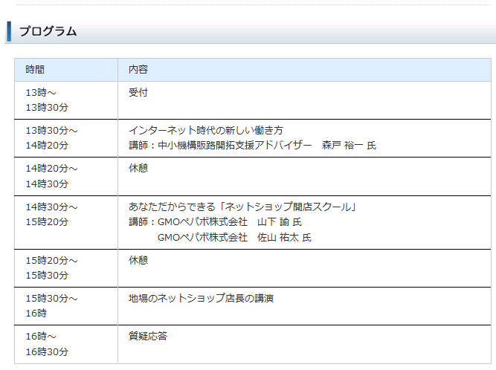
Task: Click the 休憩 cell in the 15時20分 row
Action: (304, 268)
